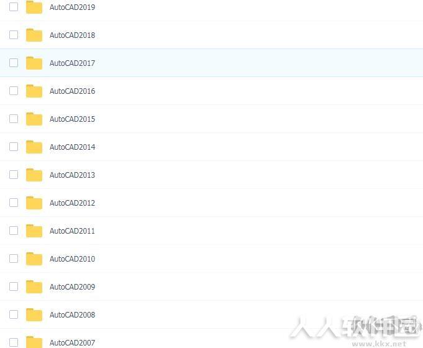Click the folder icon next to AutoCAD2008
Image resolution: width=423 pixels, height=348 pixels.
click(34, 315)
